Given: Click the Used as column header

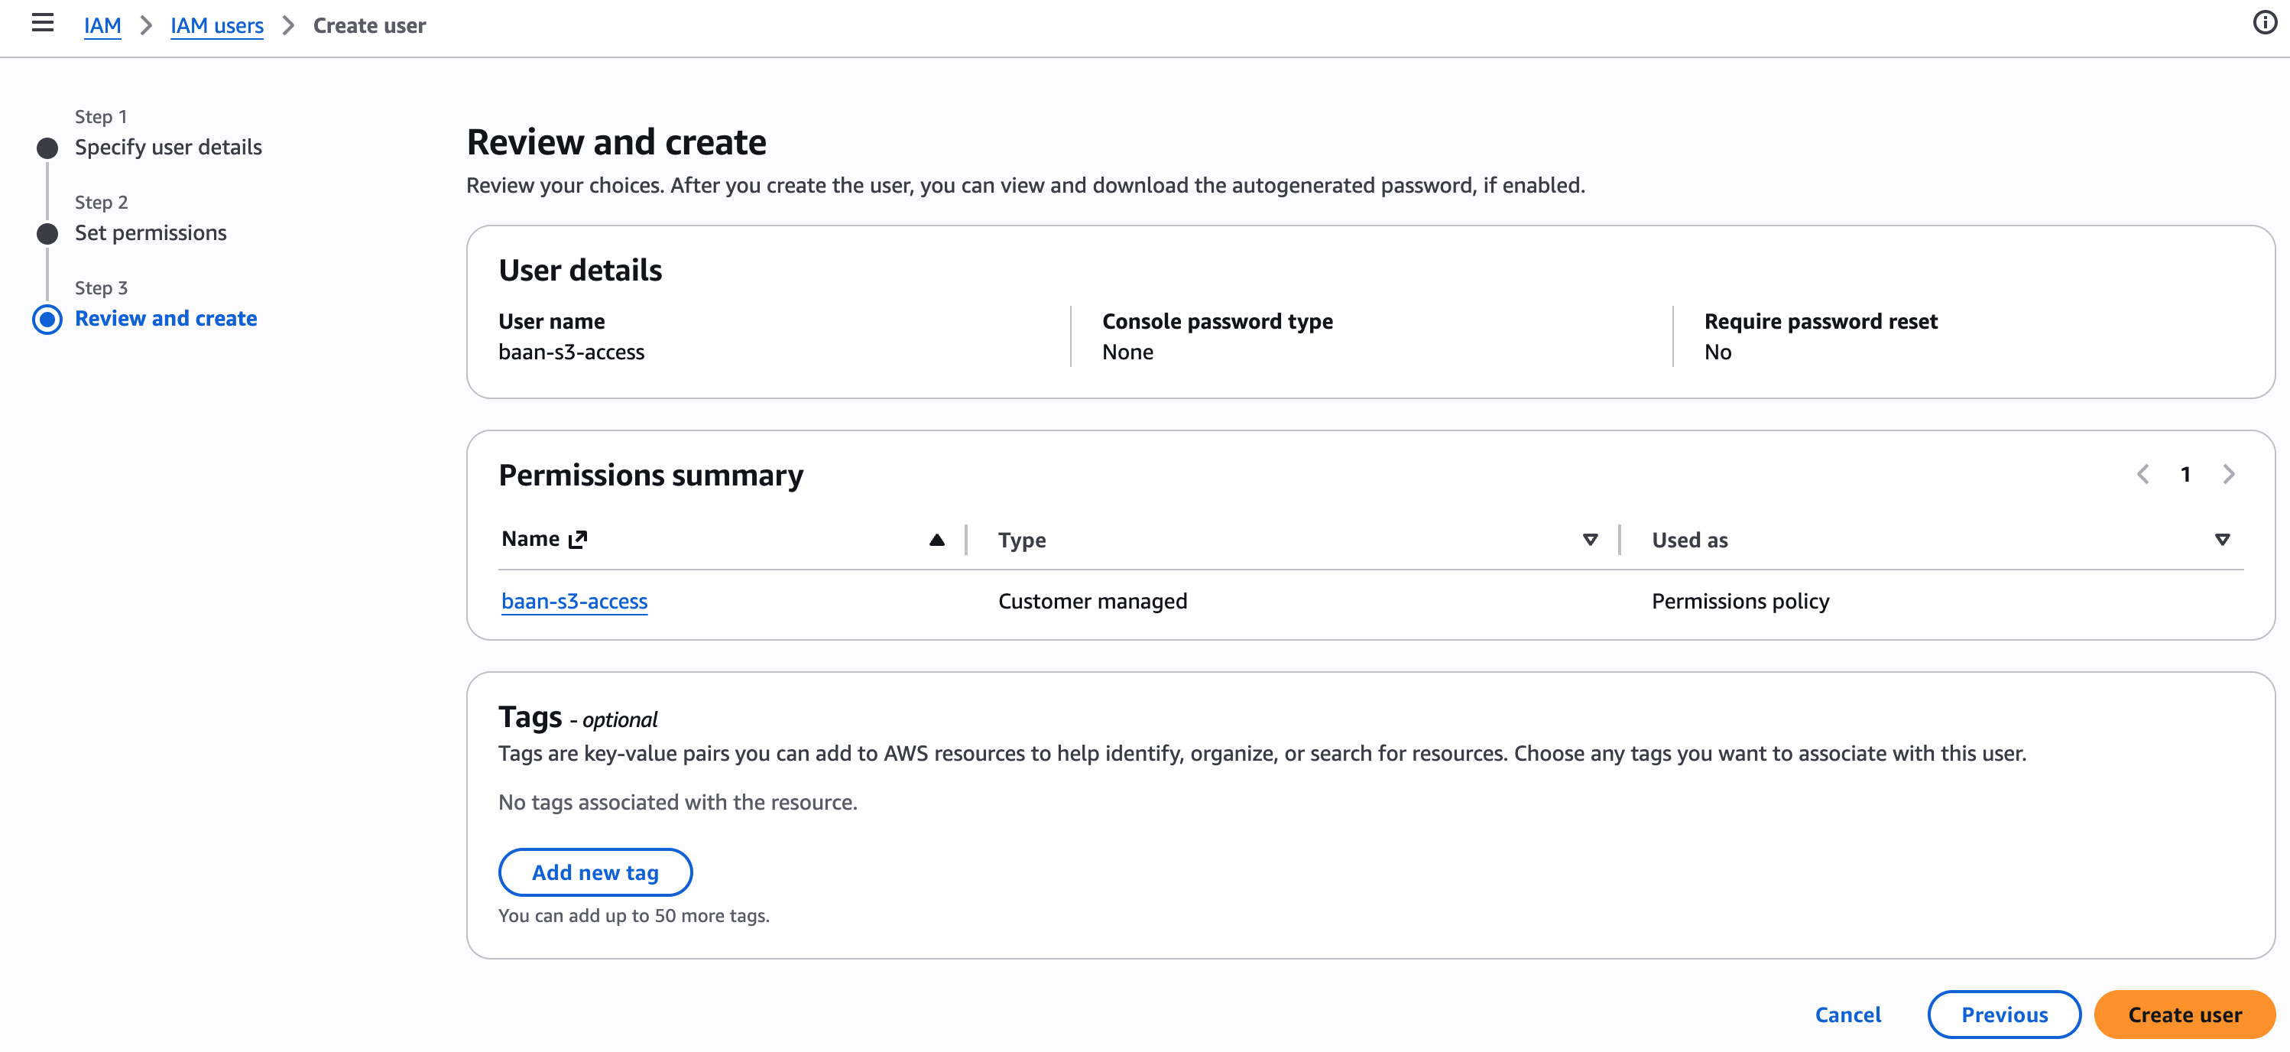Looking at the screenshot, I should 1689,540.
